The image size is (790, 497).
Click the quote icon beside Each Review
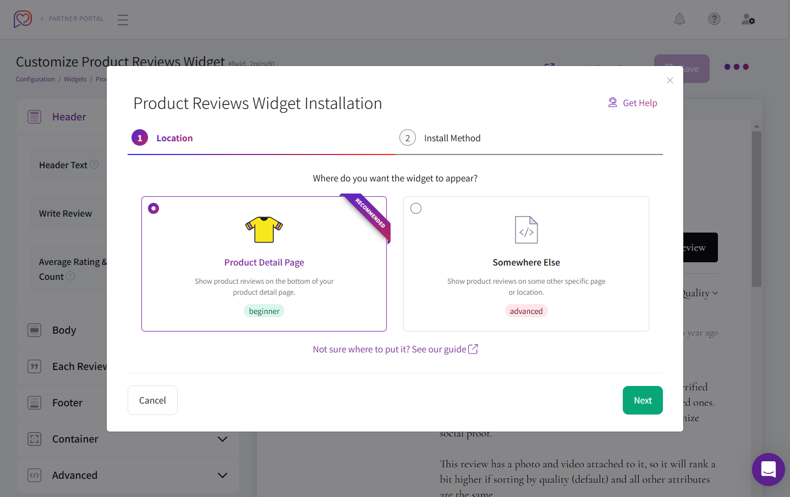tap(34, 366)
